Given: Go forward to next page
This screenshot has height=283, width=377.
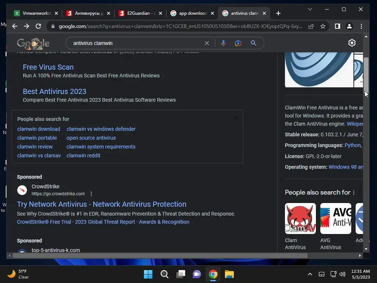Looking at the screenshot, I should tap(27, 26).
